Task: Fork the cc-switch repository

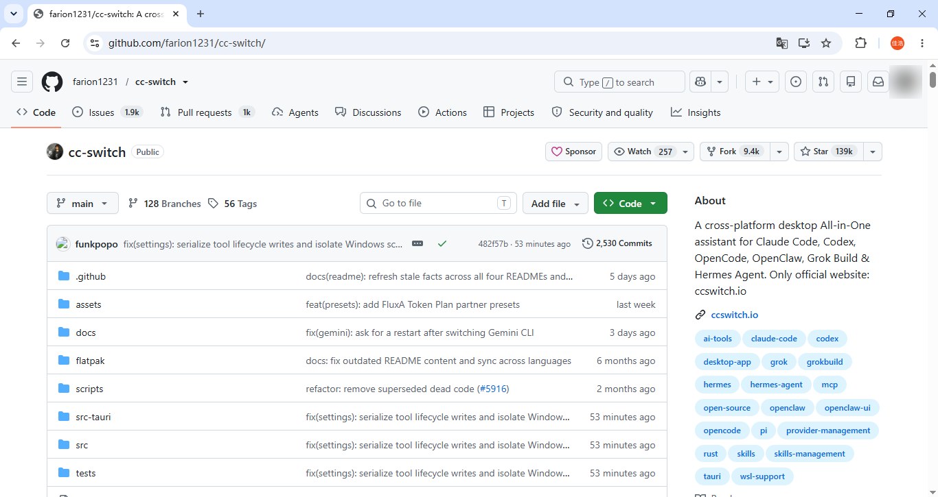Action: tap(734, 151)
